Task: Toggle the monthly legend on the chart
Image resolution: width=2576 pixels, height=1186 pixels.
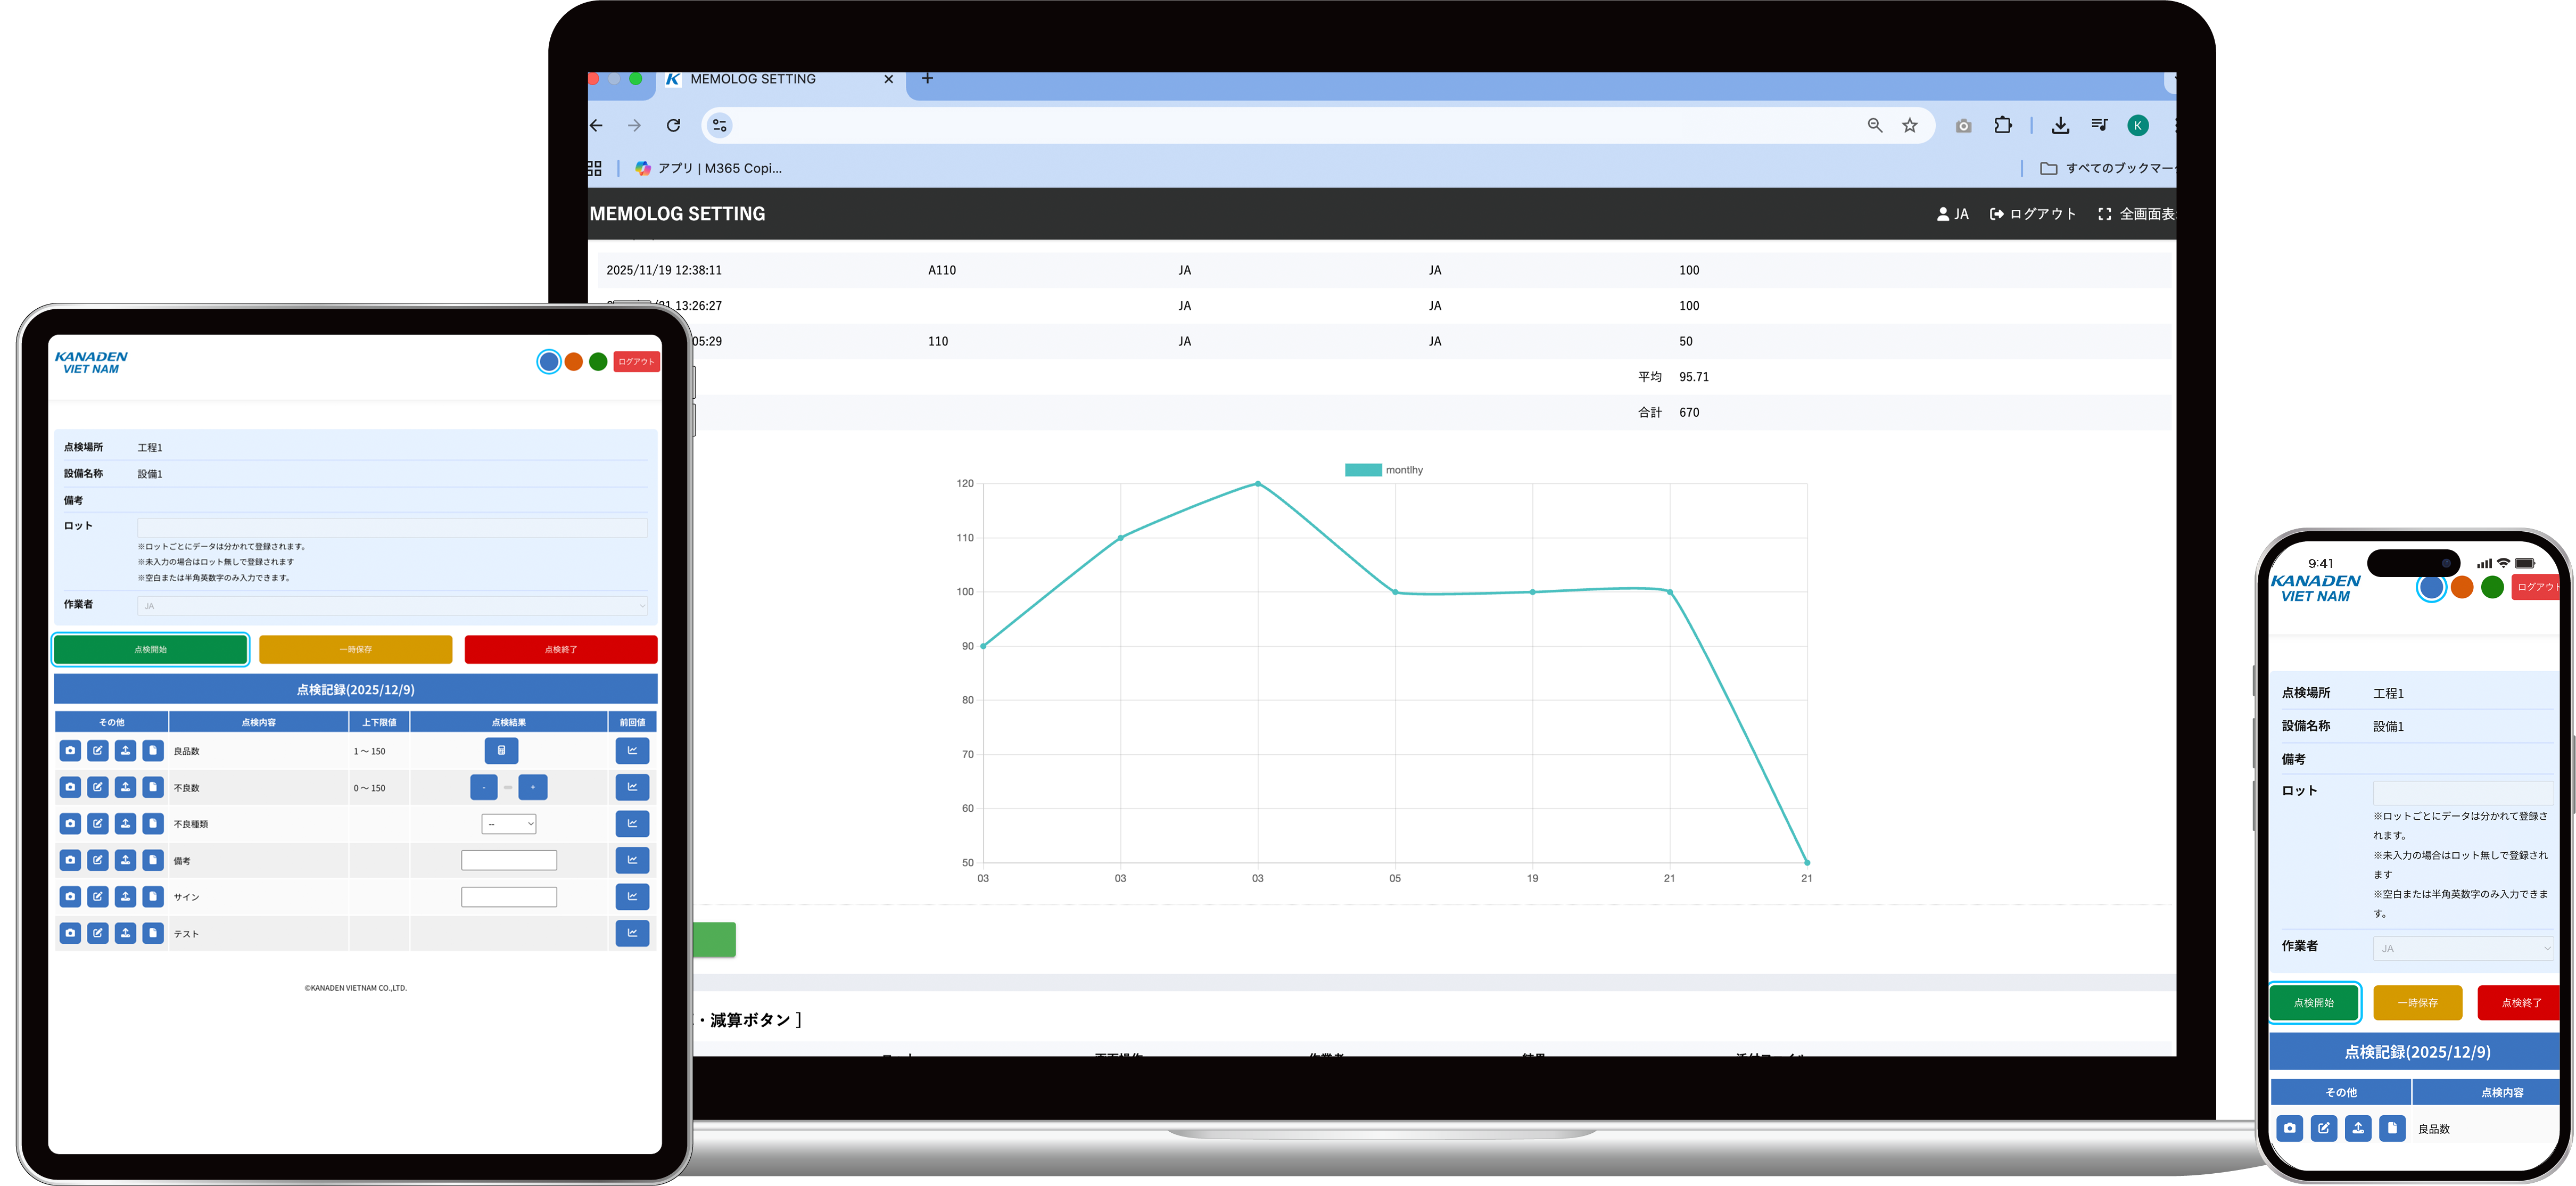Action: [1384, 470]
